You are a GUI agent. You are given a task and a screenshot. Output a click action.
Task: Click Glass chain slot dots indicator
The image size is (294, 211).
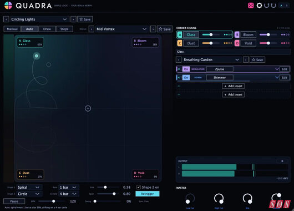227,35
